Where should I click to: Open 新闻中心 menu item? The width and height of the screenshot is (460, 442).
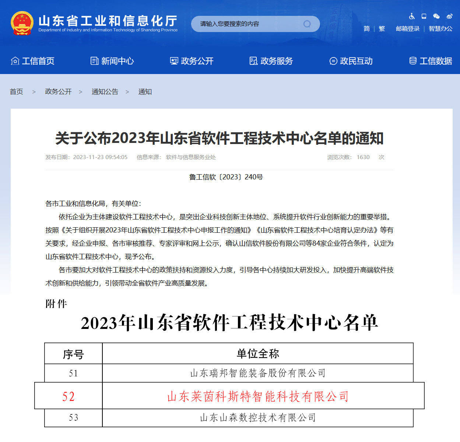[x=112, y=61]
